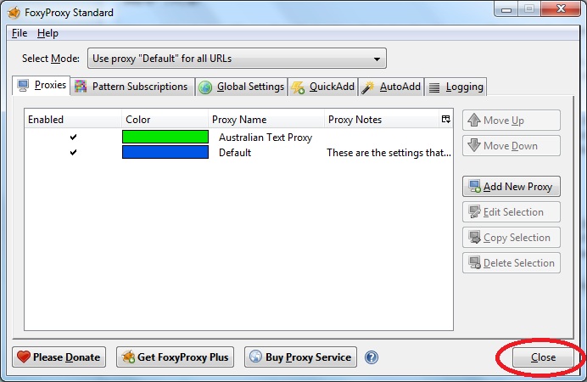Switch to the Pattern Subscriptions tab
This screenshot has height=382, width=587.
point(132,87)
